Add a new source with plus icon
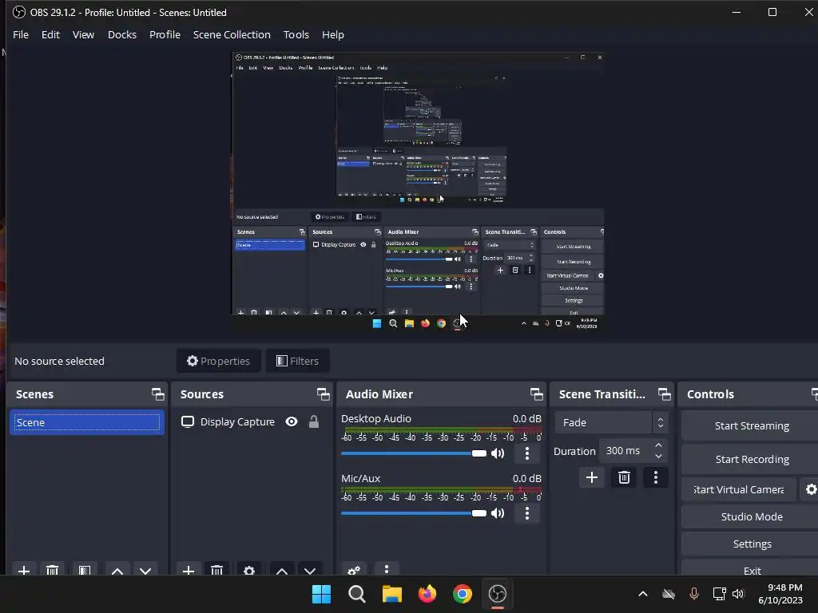Screen dimensions: 818x613 (x=189, y=570)
